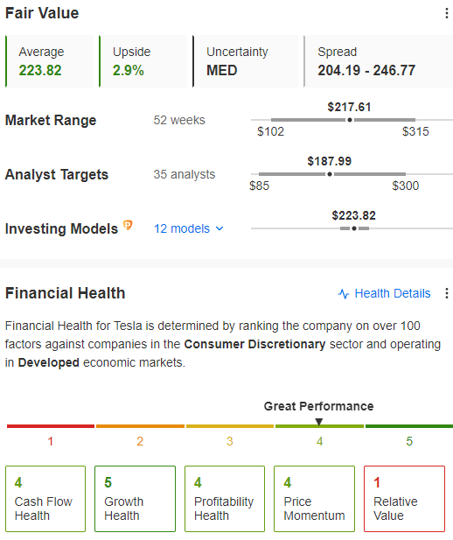Expand the 12 models chevron arrow
The height and width of the screenshot is (540, 453).
(220, 228)
